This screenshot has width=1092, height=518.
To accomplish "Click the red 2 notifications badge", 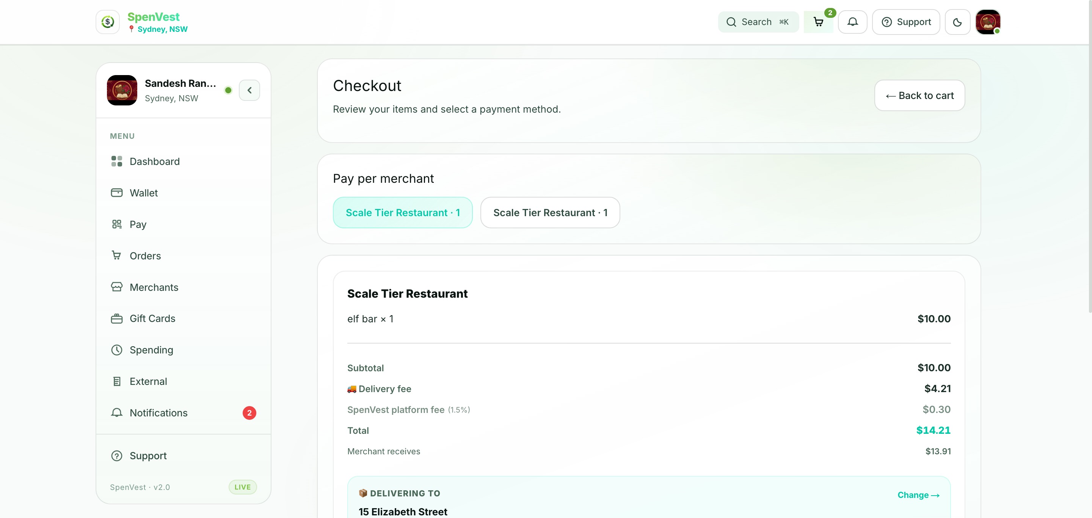I will [x=249, y=413].
